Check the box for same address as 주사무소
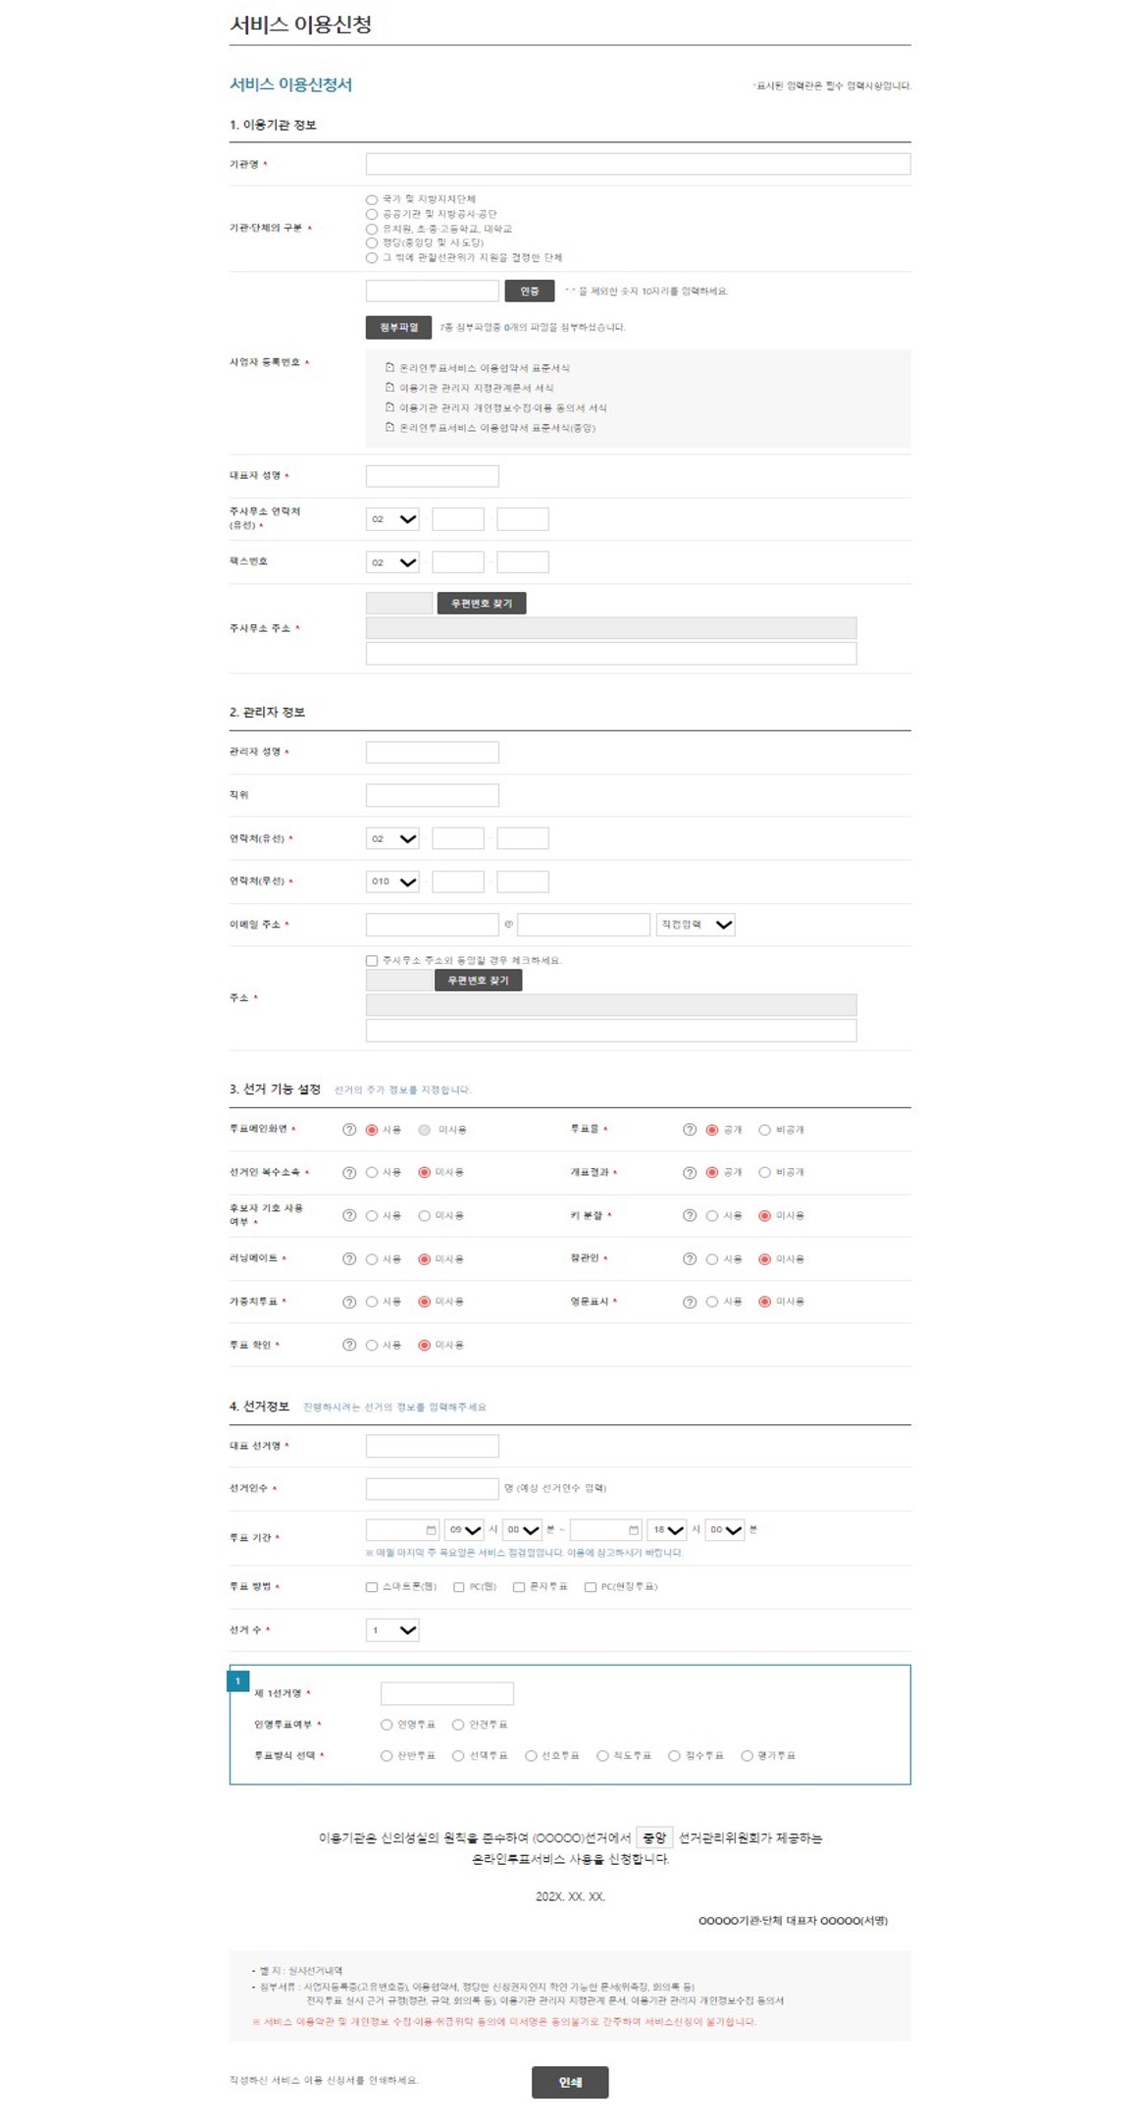This screenshot has width=1138, height=2127. 372,961
